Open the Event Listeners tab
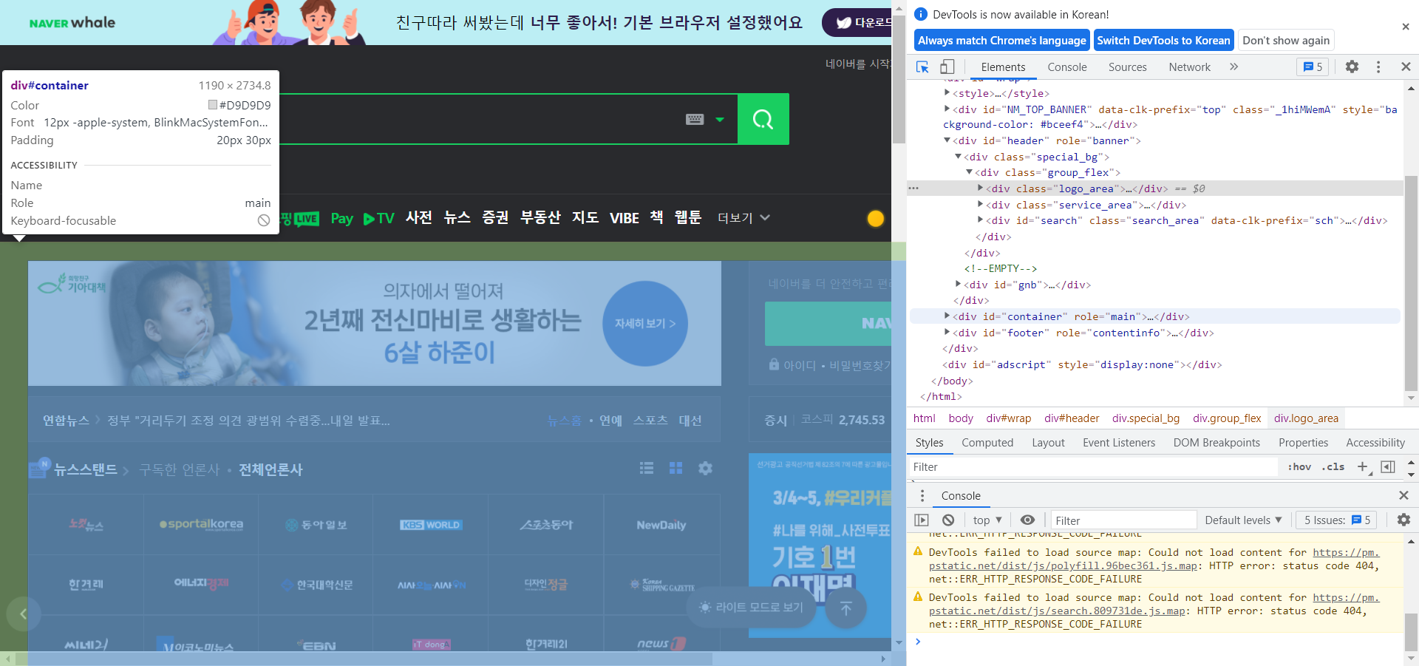The height and width of the screenshot is (666, 1419). [1119, 442]
